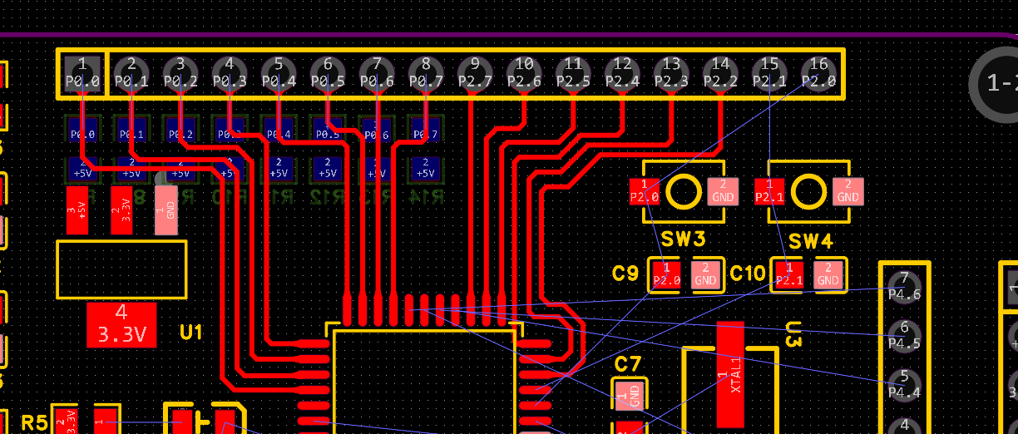Select the U1 reference designator

pos(191,333)
